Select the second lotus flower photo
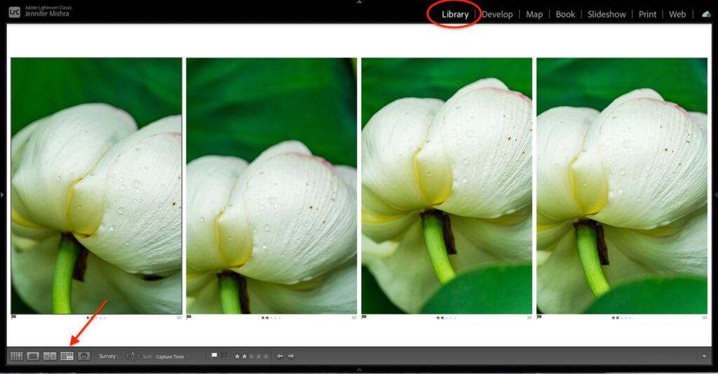Viewport: 718px width, 374px height. 271,186
